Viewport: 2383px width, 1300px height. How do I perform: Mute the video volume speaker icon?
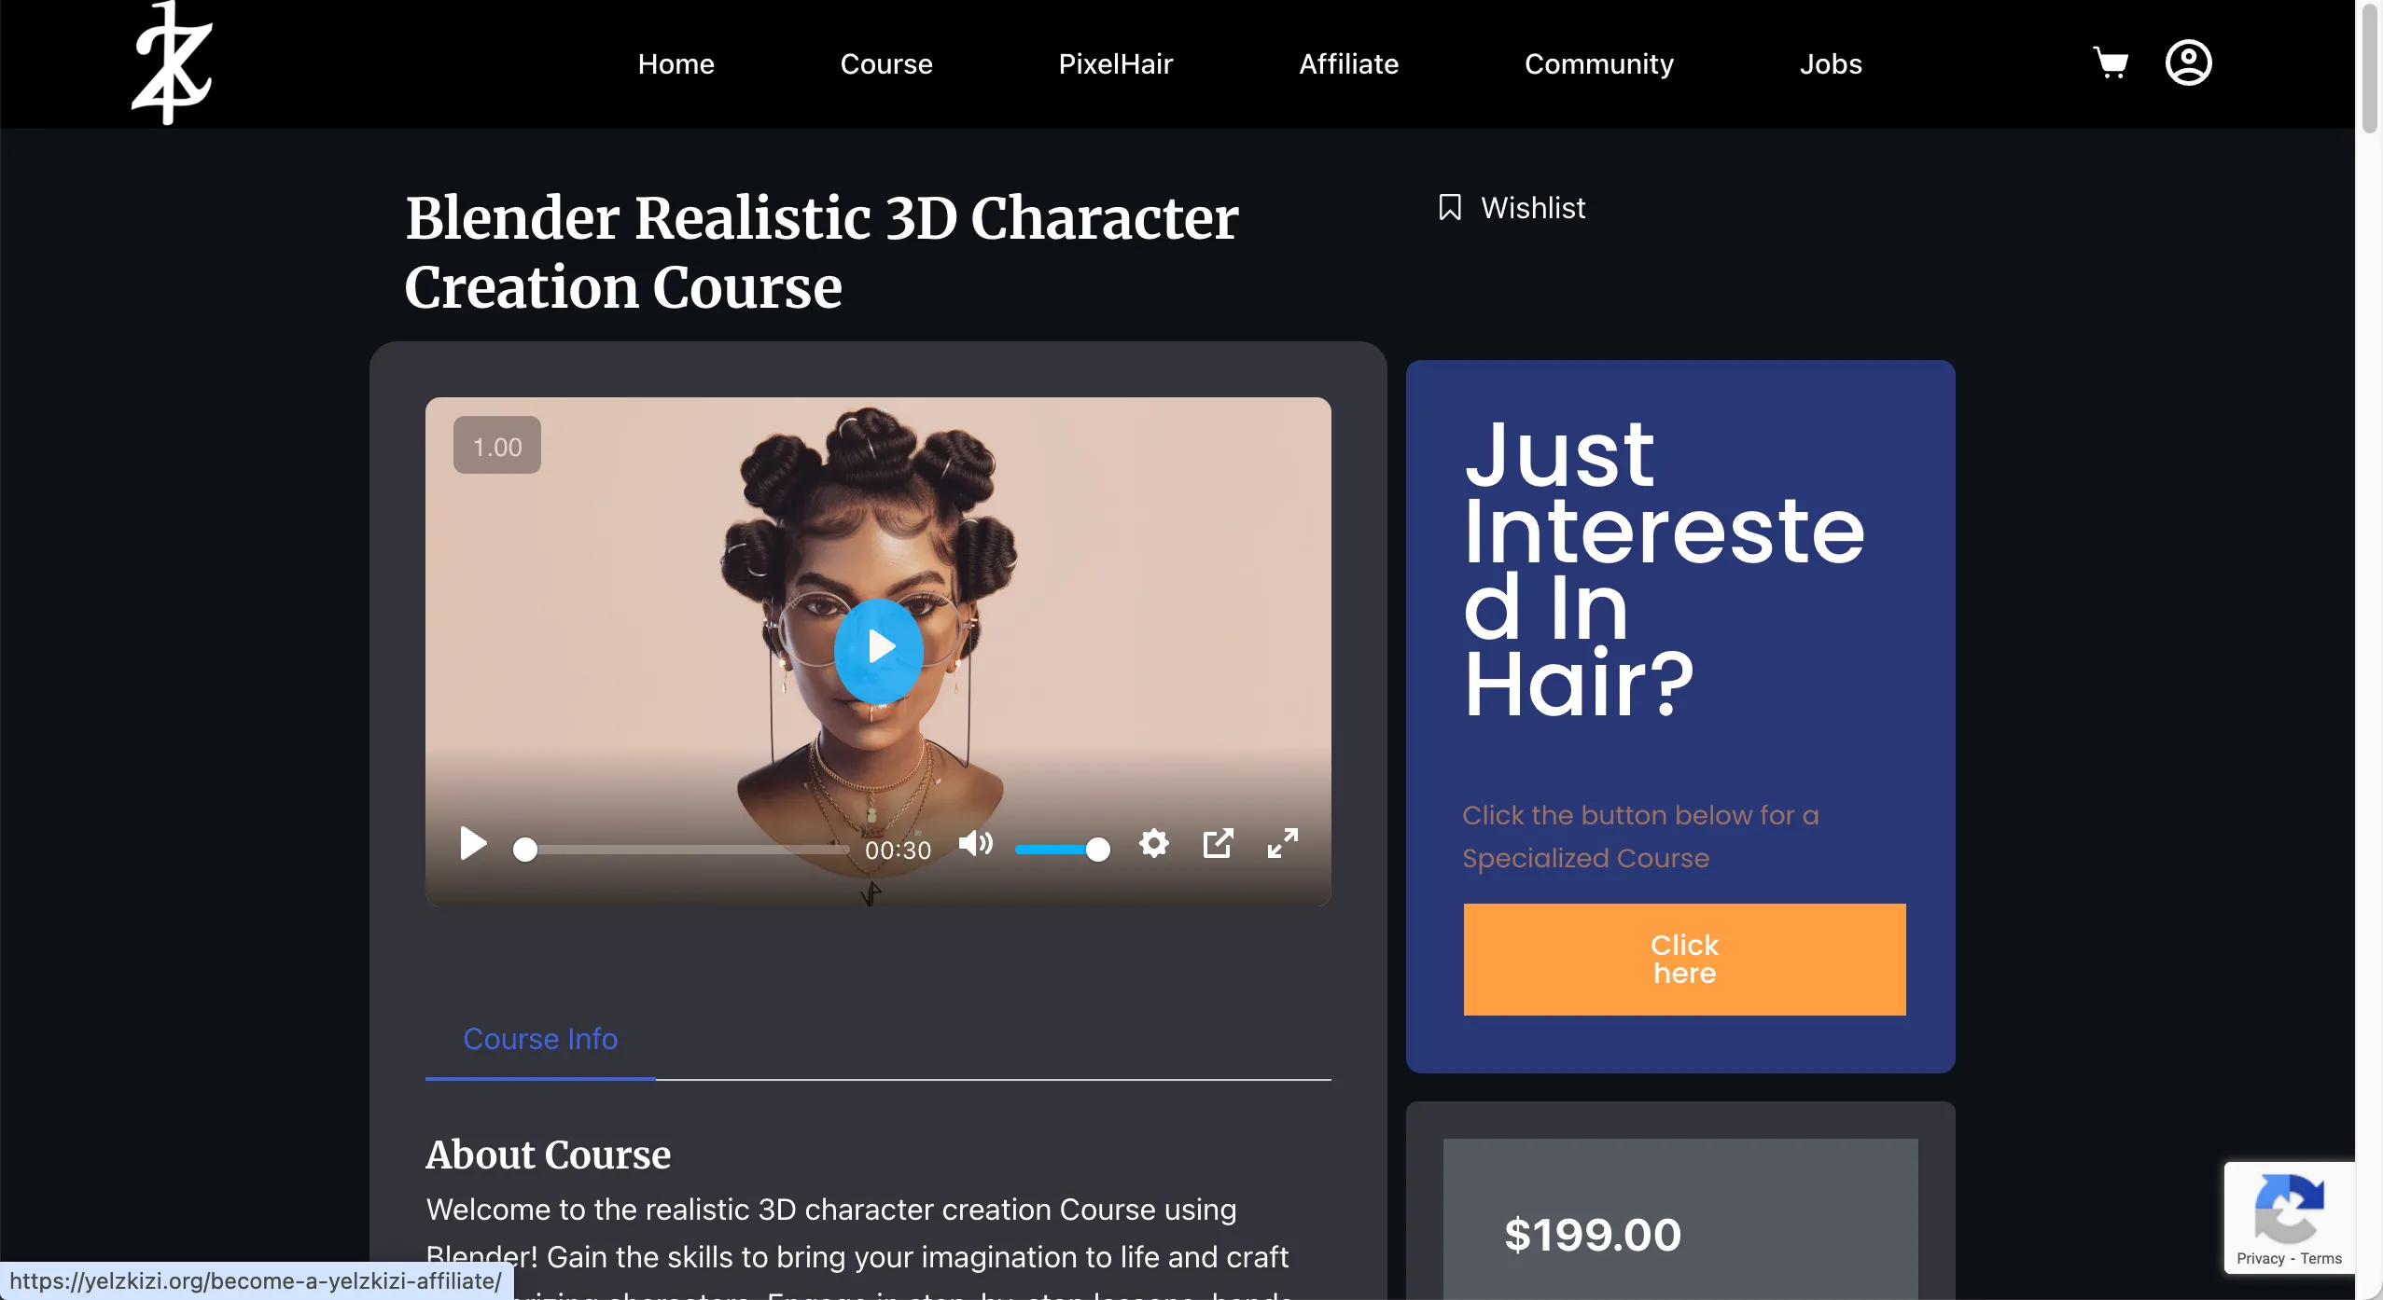976,844
